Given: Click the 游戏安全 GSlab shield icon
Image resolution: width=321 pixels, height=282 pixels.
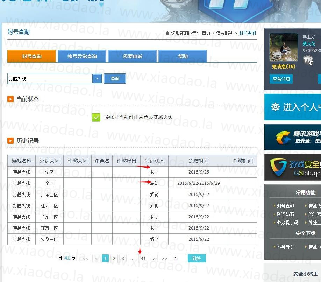Looking at the screenshot, I should tap(278, 167).
